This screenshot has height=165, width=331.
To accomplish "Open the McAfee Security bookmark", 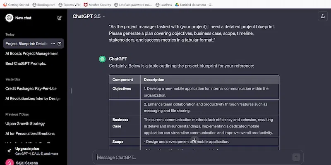I will click(97, 5).
